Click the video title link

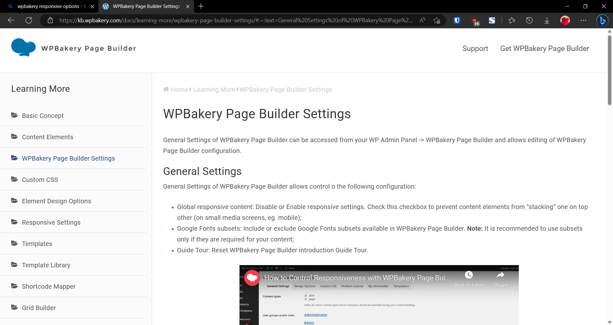pos(357,278)
